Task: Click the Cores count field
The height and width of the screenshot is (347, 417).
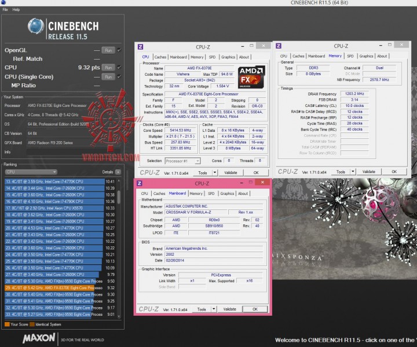Action: click(229, 161)
